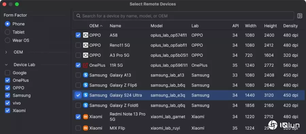Check the A3 Pro 5G device checkbox
Image resolution: width=306 pixels, height=134 pixels.
pos(78,55)
